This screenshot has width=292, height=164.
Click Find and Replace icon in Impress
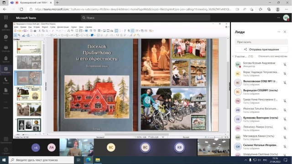[68, 31]
